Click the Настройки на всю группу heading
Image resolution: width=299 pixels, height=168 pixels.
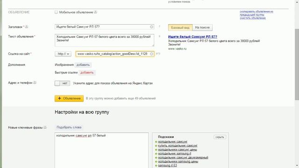click(x=82, y=112)
